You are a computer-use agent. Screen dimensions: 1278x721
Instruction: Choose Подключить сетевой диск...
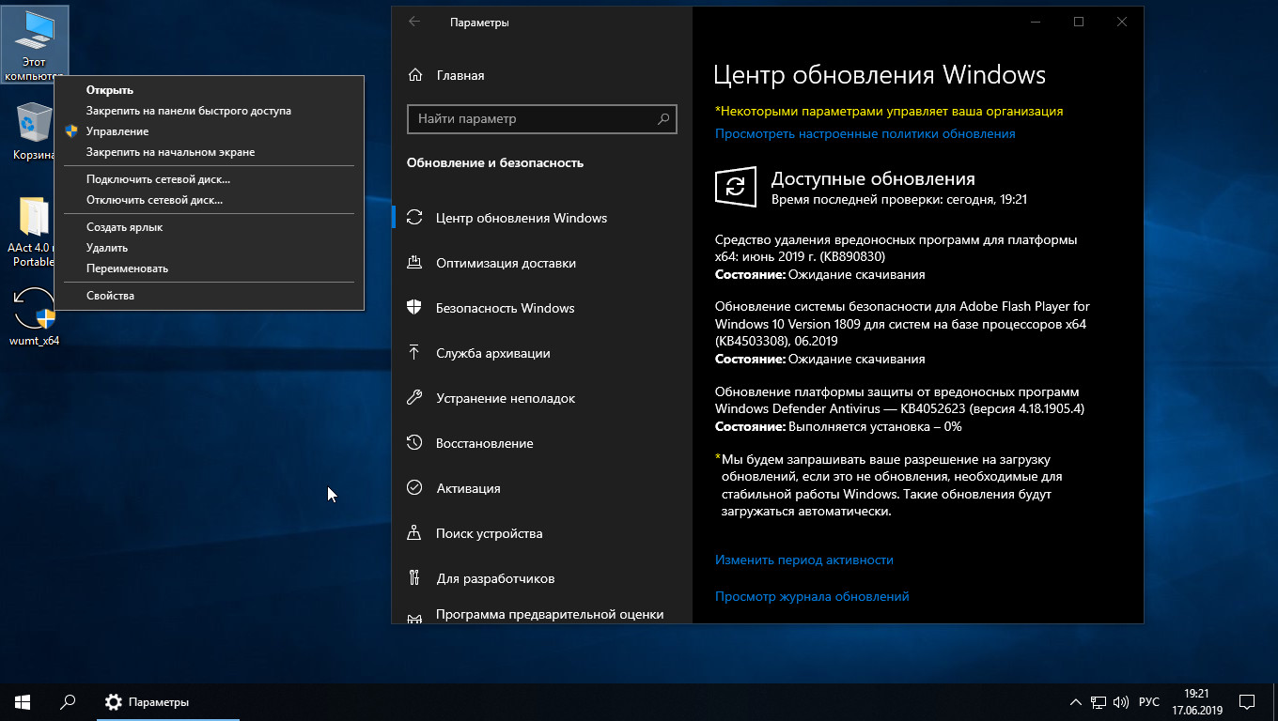(209, 179)
